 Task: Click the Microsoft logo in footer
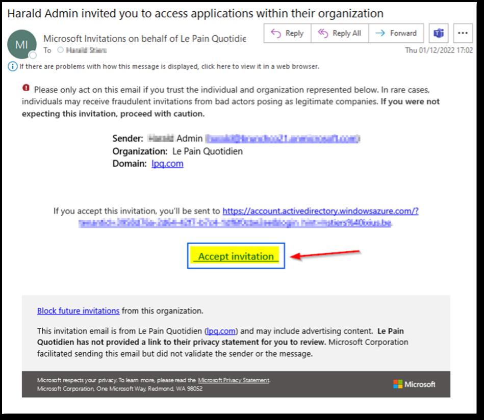click(x=414, y=384)
